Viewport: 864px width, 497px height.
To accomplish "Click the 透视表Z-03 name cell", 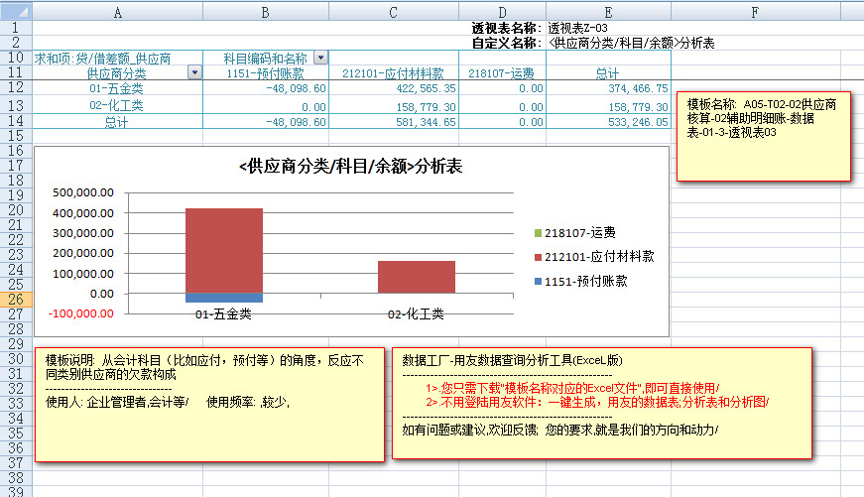I will click(x=578, y=28).
